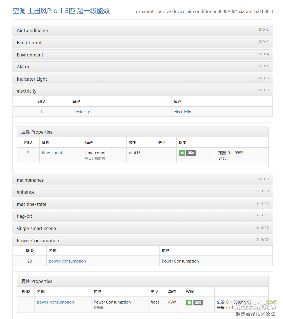
Task: Click the green 读 badge in power-consumption row
Action: [189, 302]
